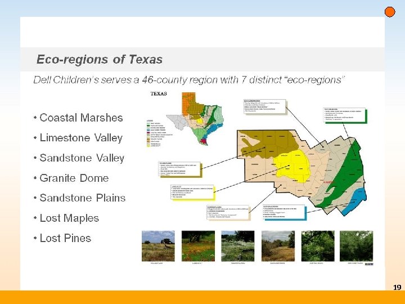Click the olive-brown region of the county map
The width and height of the screenshot is (405, 304).
269,144
